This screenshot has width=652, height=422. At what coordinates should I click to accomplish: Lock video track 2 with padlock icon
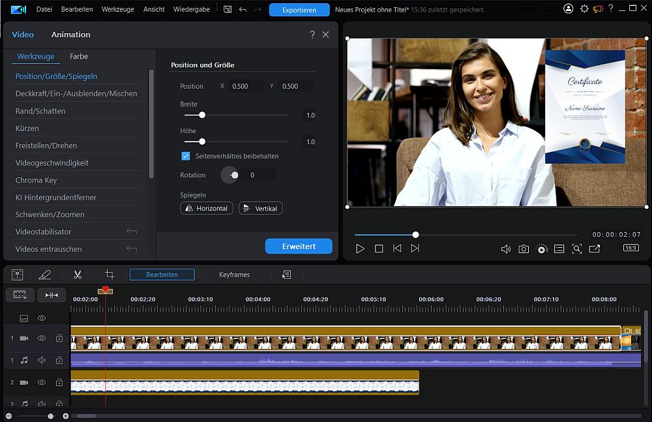pyautogui.click(x=59, y=382)
